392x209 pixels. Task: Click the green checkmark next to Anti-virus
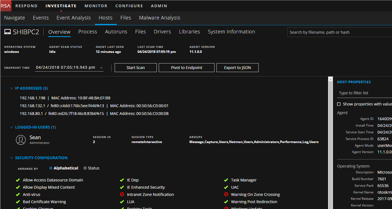tap(18, 195)
